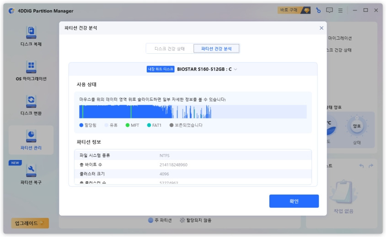Open the hamburger menu in title bar
Screen dimensions: 386x237
point(340,10)
